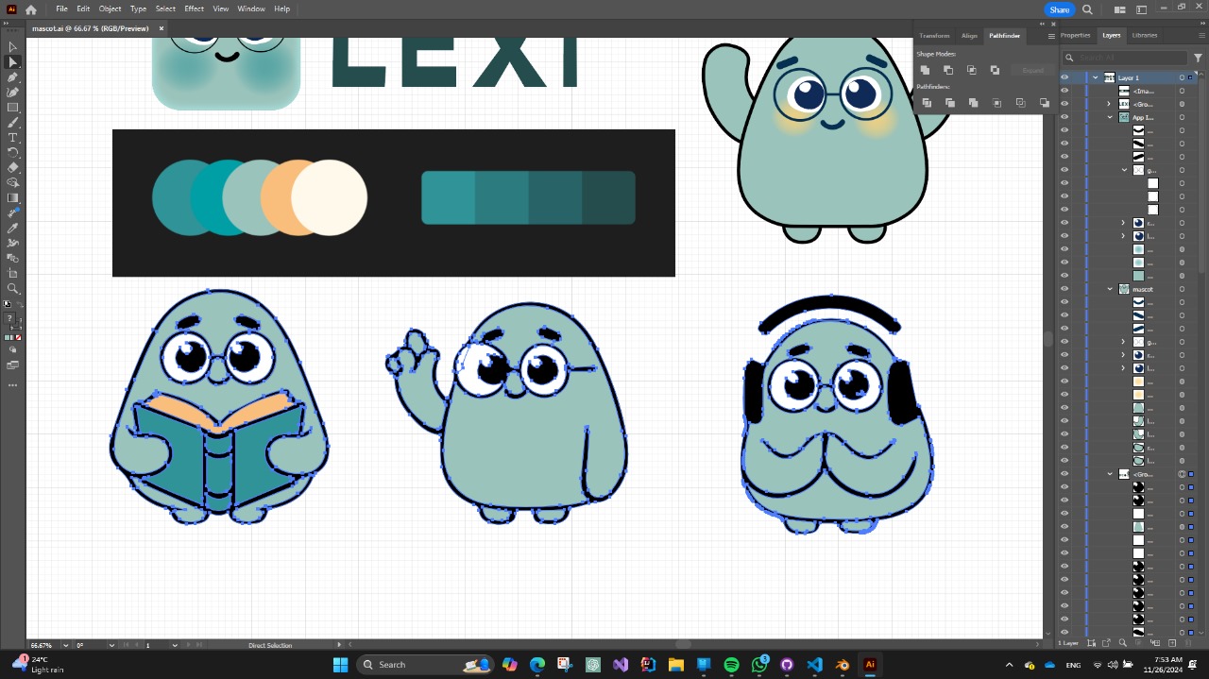Collapse the Layer 1 tree arrow
Screen dimensions: 1209x679
tap(1096, 77)
